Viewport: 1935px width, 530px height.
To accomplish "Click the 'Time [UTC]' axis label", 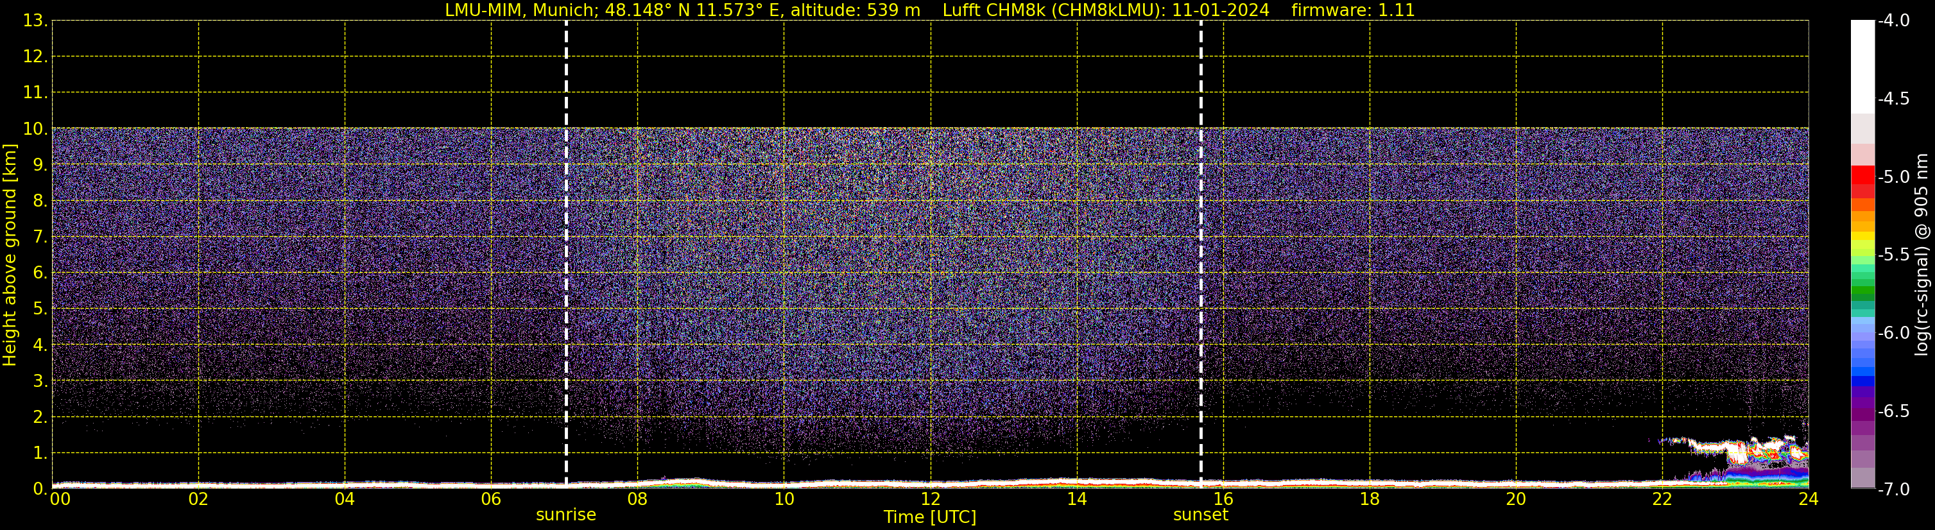I will (x=930, y=517).
